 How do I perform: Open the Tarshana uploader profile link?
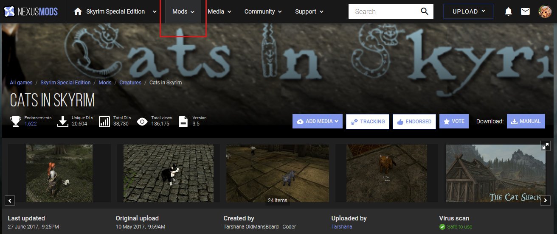pyautogui.click(x=342, y=227)
